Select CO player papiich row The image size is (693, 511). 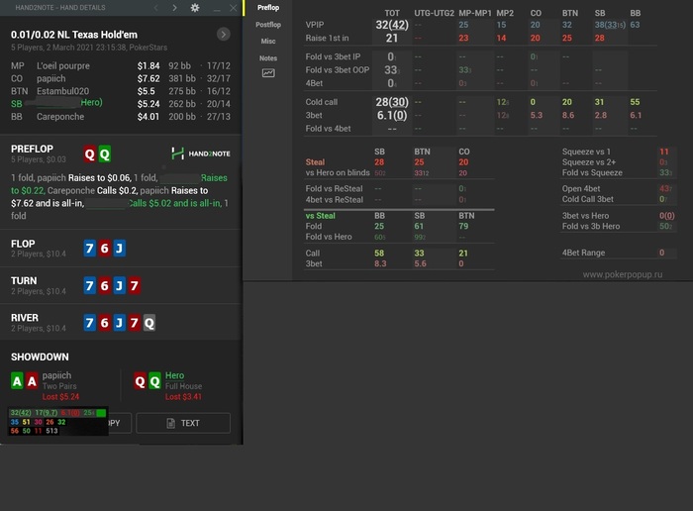121,78
